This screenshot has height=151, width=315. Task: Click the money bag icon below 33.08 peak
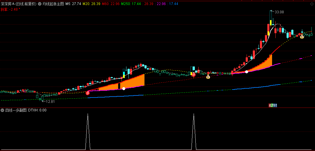[x=302, y=36]
